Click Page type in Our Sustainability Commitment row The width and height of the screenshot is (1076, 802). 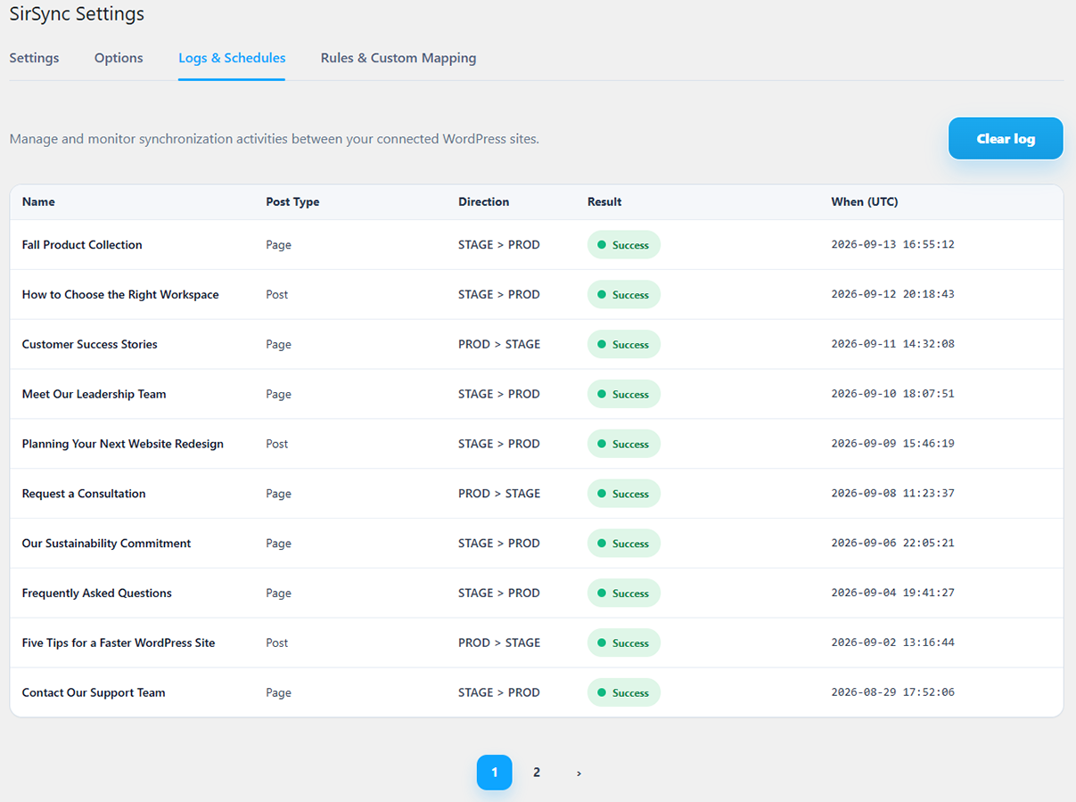(278, 544)
